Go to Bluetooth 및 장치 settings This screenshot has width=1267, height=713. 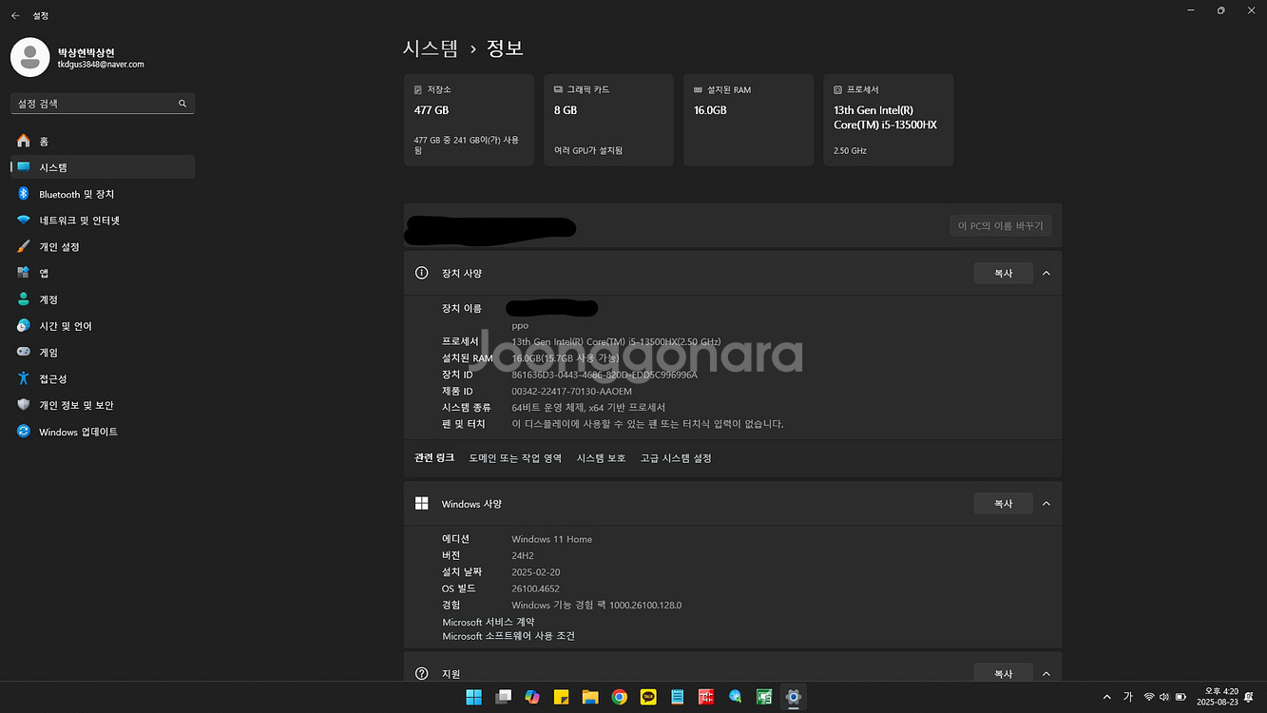pos(103,194)
